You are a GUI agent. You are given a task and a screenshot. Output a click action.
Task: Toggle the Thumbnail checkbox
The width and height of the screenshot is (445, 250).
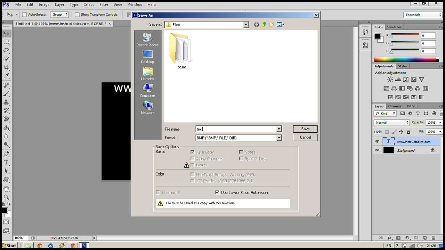click(x=158, y=192)
